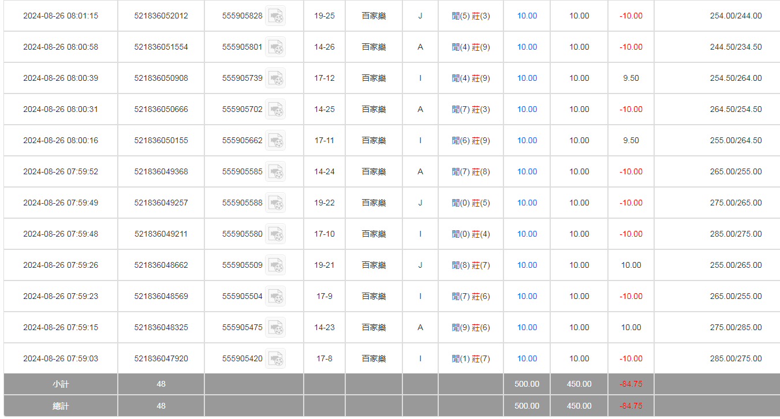Open replay icon next to 555905585
Viewport: 780px width, 419px height.
(x=275, y=172)
